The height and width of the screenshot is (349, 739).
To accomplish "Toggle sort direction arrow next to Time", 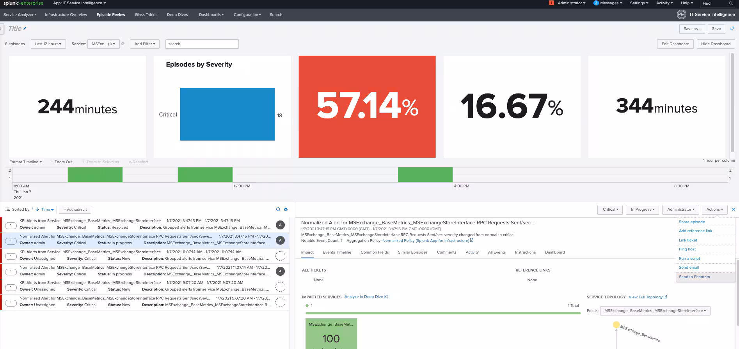I will (37, 210).
